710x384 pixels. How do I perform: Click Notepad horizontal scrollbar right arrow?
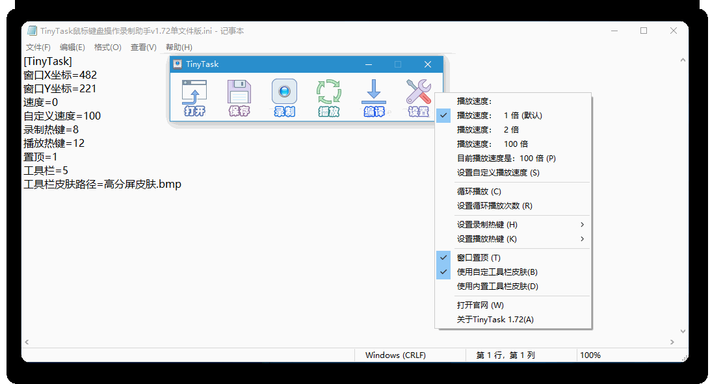click(672, 342)
